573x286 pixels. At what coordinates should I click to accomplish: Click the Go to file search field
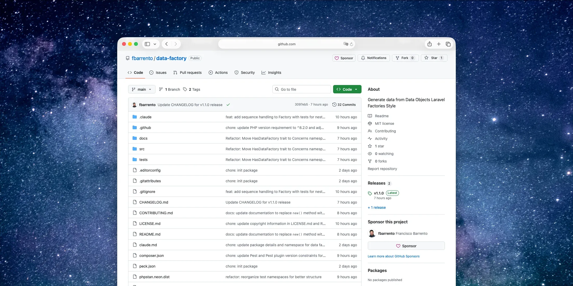[x=302, y=89]
